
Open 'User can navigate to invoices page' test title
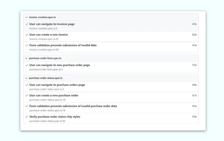point(52,24)
